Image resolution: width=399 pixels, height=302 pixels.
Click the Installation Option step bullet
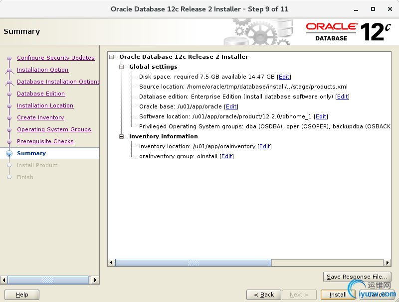(x=9, y=70)
